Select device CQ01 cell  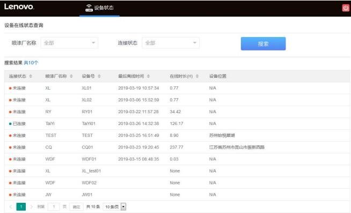87,147
